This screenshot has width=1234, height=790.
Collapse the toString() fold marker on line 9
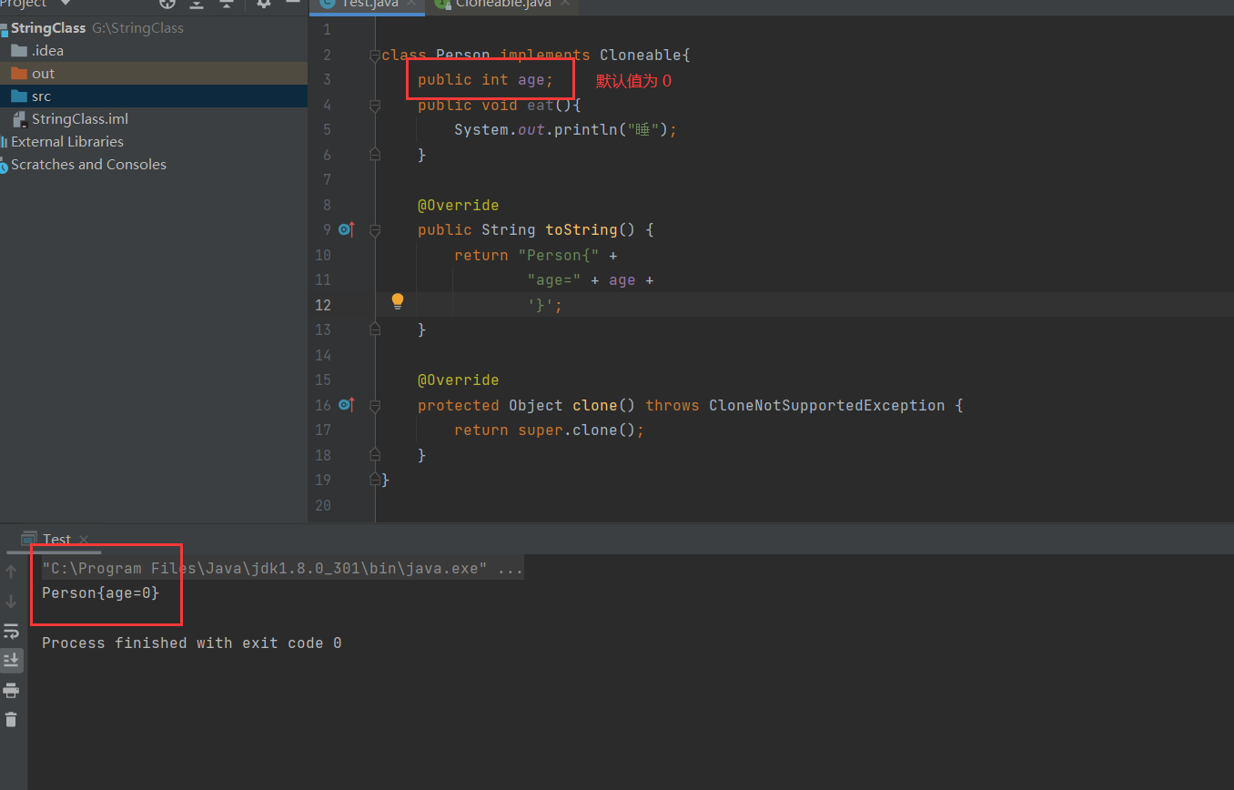(375, 230)
